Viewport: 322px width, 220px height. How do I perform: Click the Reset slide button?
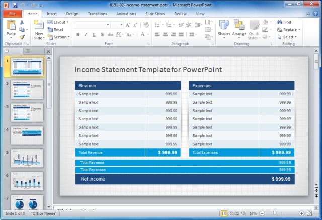coord(55,30)
